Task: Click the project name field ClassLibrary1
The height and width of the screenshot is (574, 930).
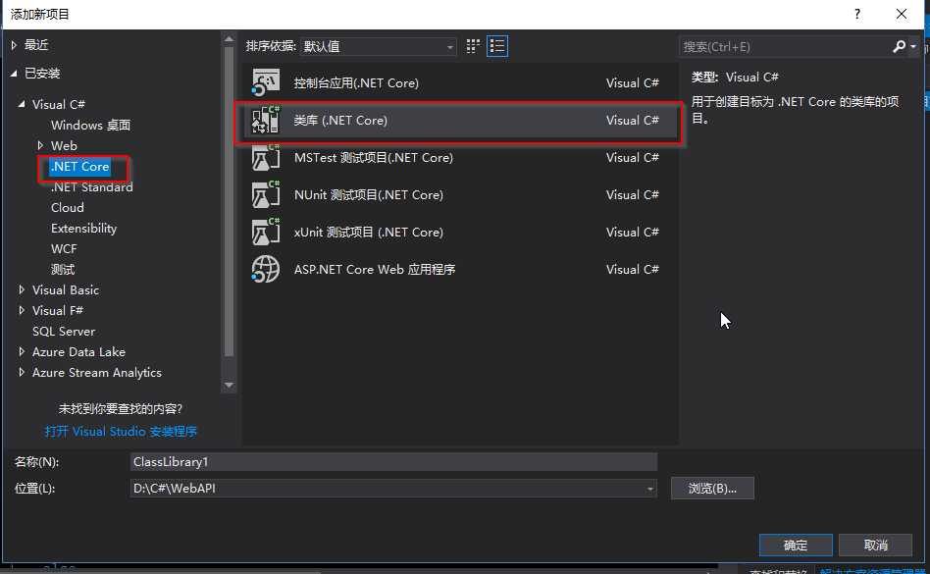Action: point(393,462)
